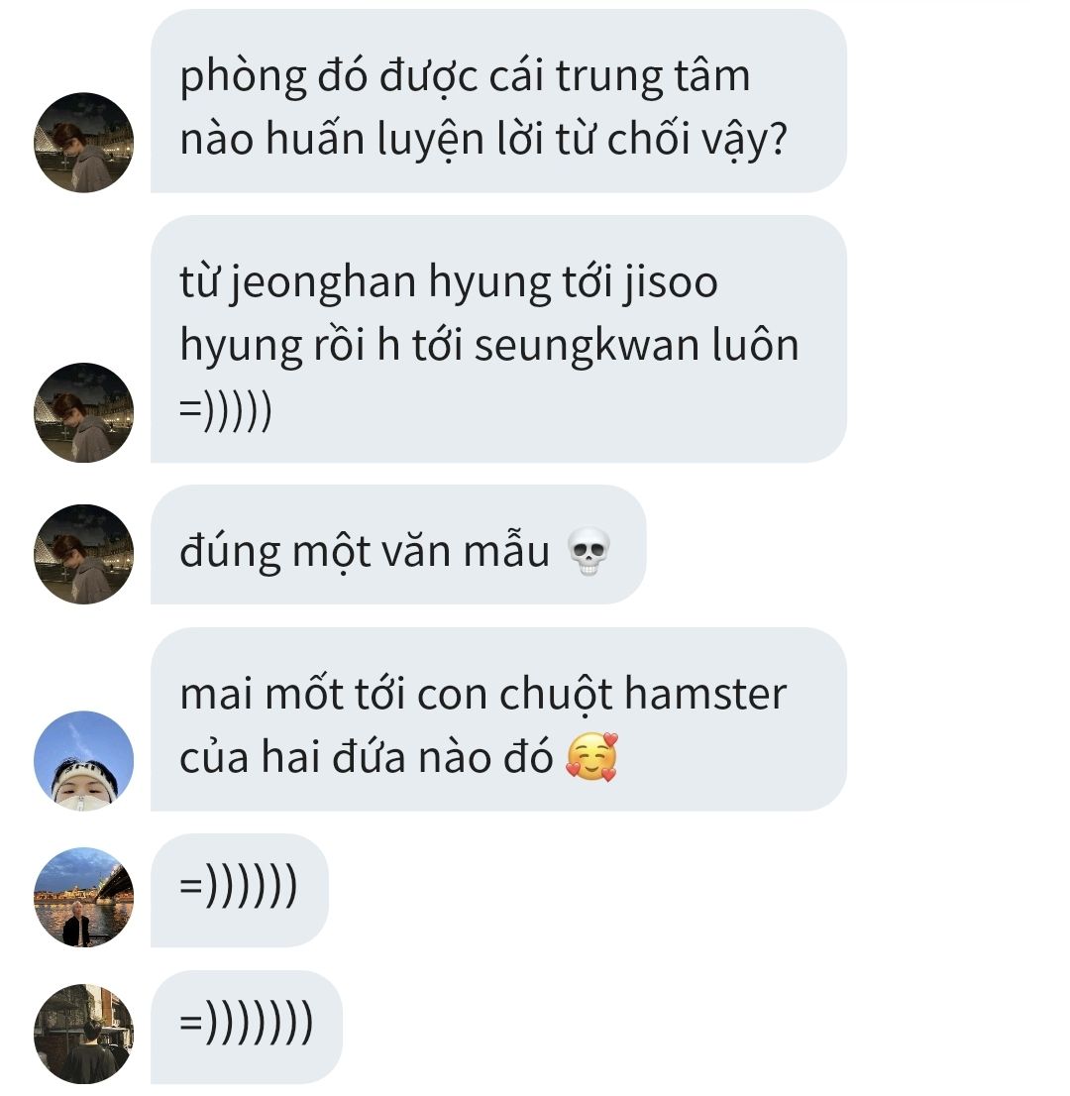Click the word "hamster" in the message
This screenshot has height=1096, width=1070.
coord(705,694)
